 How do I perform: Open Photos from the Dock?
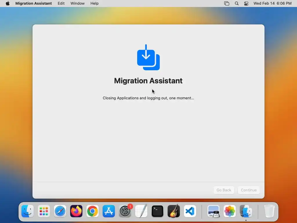pos(230,211)
